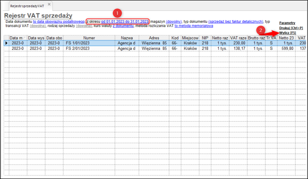
Task: Click the 'Netto 23' column header
Action: pos(286,38)
